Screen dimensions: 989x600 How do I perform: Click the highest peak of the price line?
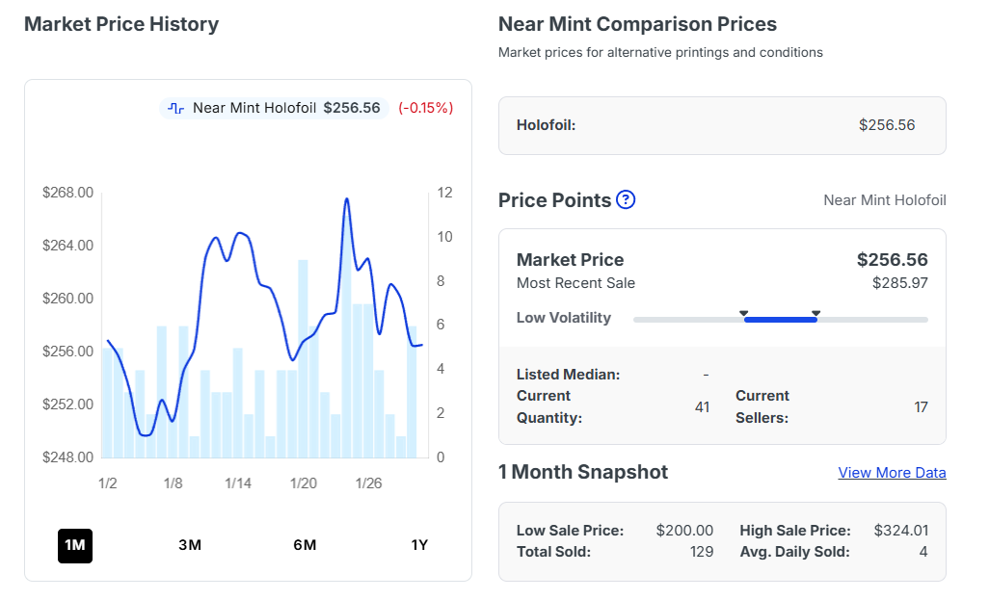(x=346, y=199)
